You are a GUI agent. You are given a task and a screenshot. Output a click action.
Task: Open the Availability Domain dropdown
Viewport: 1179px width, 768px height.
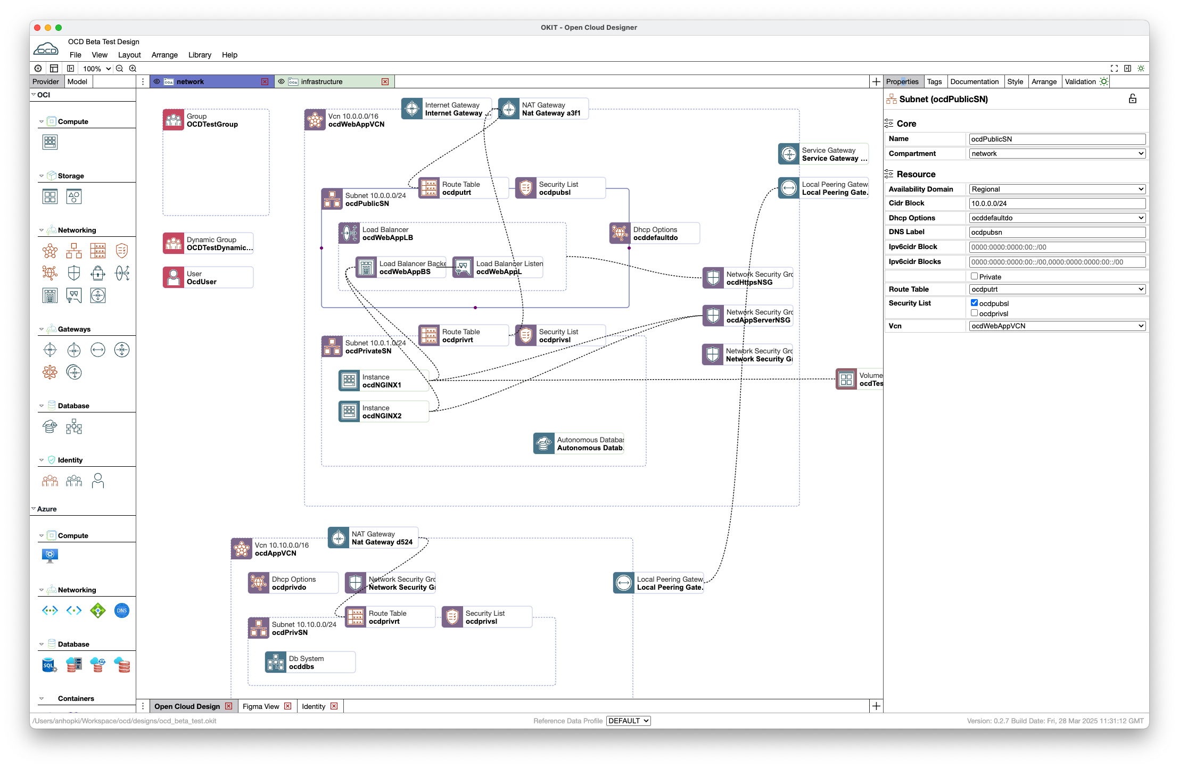[1057, 189]
